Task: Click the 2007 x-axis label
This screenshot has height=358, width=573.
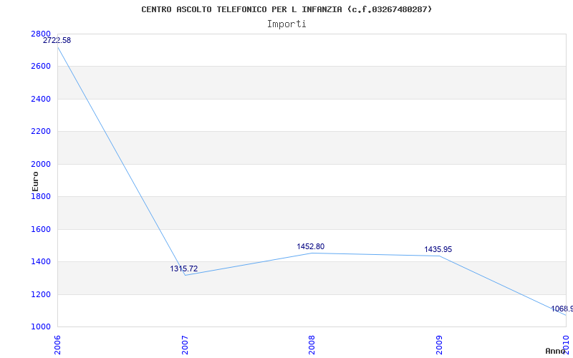Action: click(185, 345)
